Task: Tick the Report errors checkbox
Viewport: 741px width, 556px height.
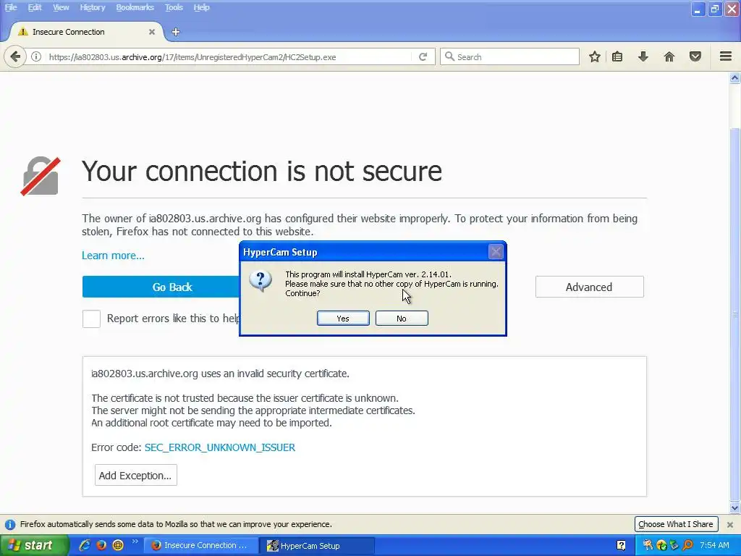Action: 91,319
